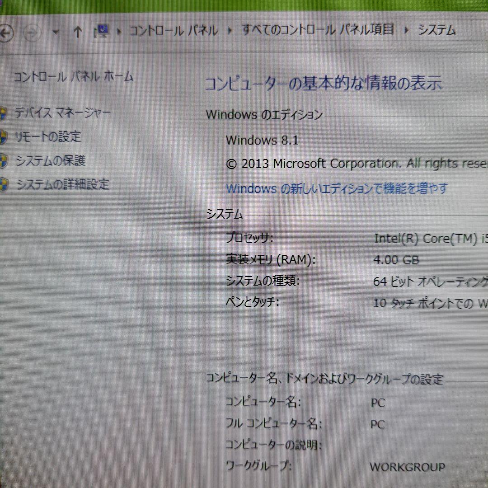Click PC value beside コンピューター名:
The image size is (488, 488).
(378, 403)
